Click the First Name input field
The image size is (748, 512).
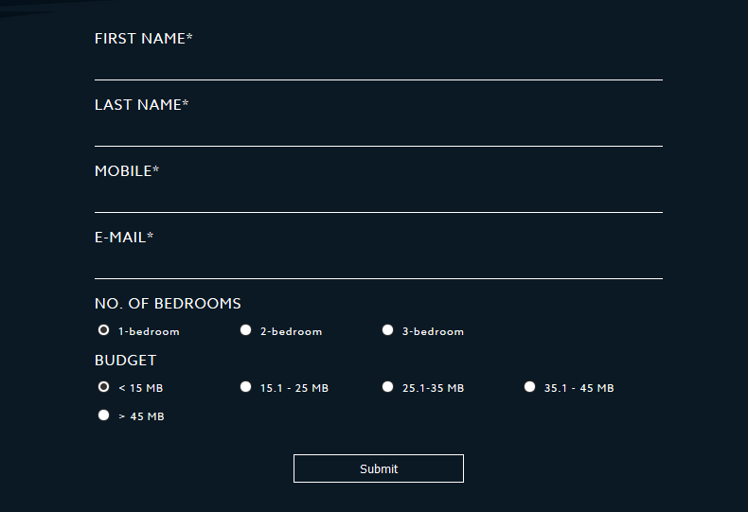pyautogui.click(x=379, y=66)
